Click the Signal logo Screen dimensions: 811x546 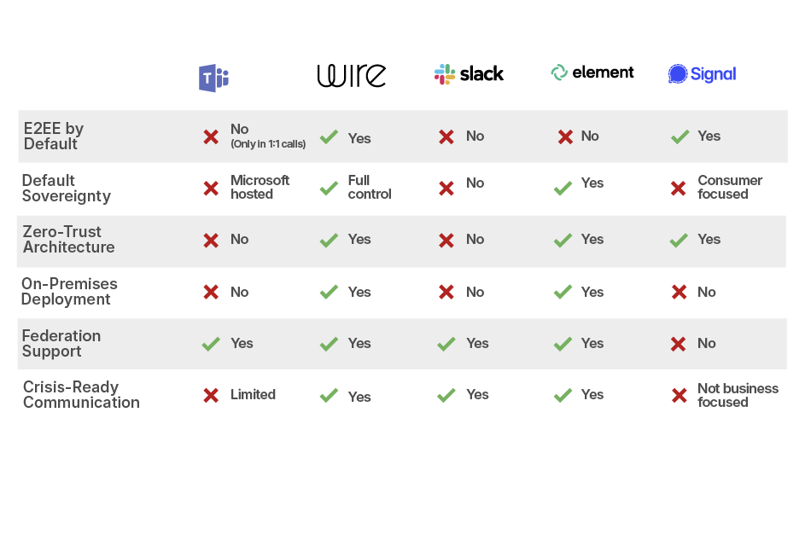(x=702, y=74)
